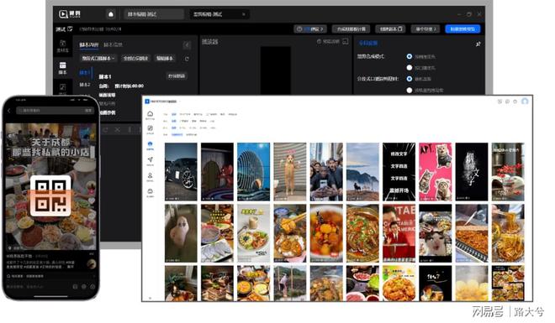Image resolution: width=555 pixels, height=323 pixels.
Task: Select first radio option for 混剪合成模式
Action: click(410, 56)
